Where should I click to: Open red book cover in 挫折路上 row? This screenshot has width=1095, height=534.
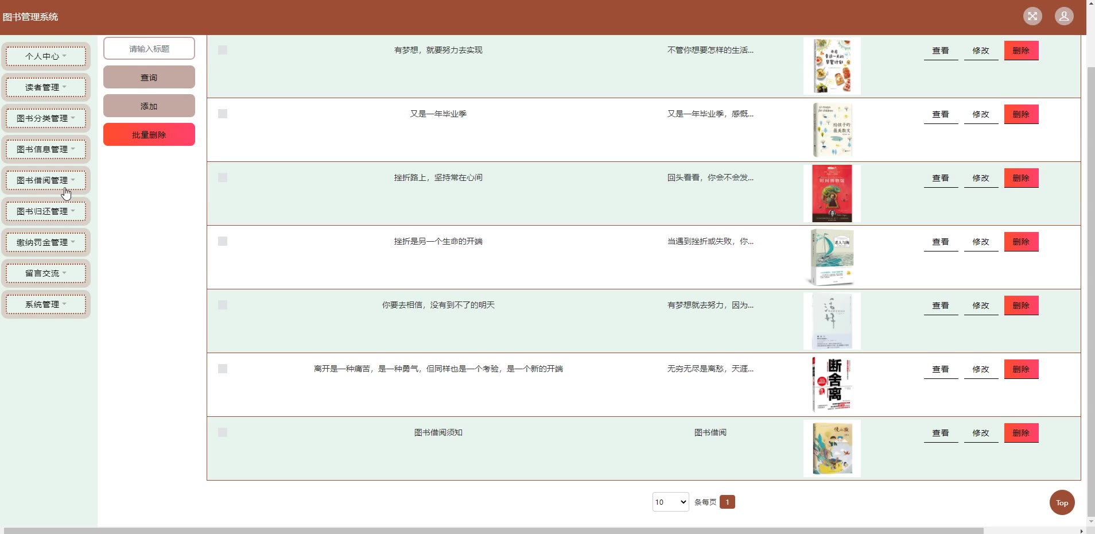click(x=832, y=194)
